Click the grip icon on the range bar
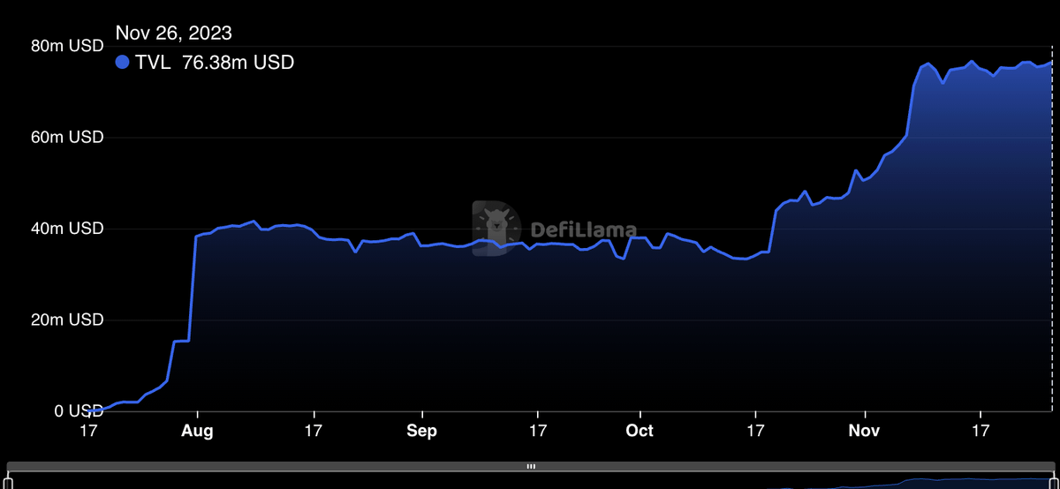This screenshot has width=1060, height=489. [x=531, y=466]
